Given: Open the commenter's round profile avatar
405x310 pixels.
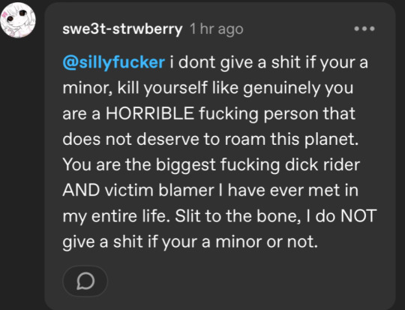Looking at the screenshot, I should [x=18, y=20].
